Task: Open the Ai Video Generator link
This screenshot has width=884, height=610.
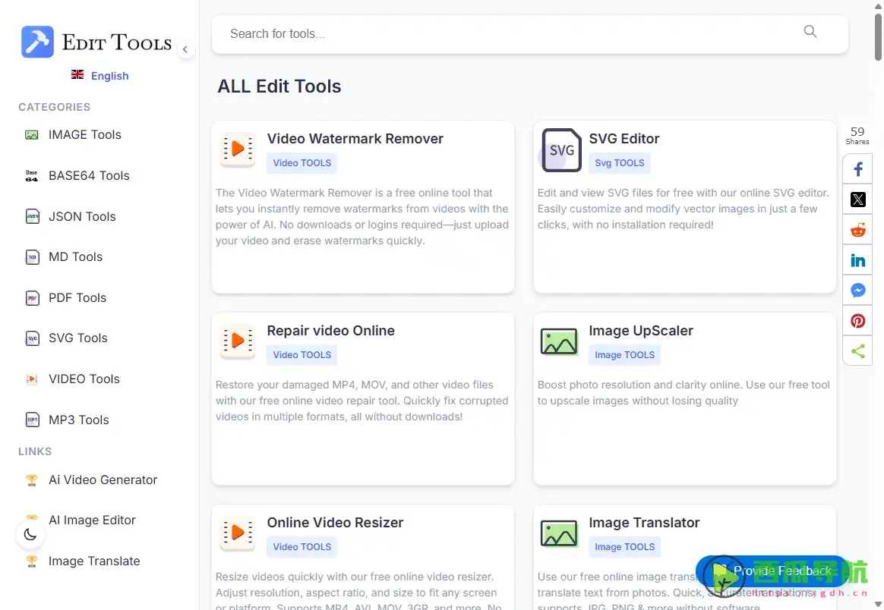Action: tap(103, 480)
